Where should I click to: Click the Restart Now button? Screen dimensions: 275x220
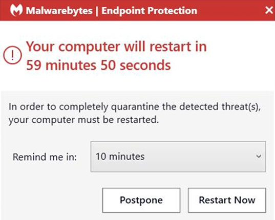click(227, 200)
